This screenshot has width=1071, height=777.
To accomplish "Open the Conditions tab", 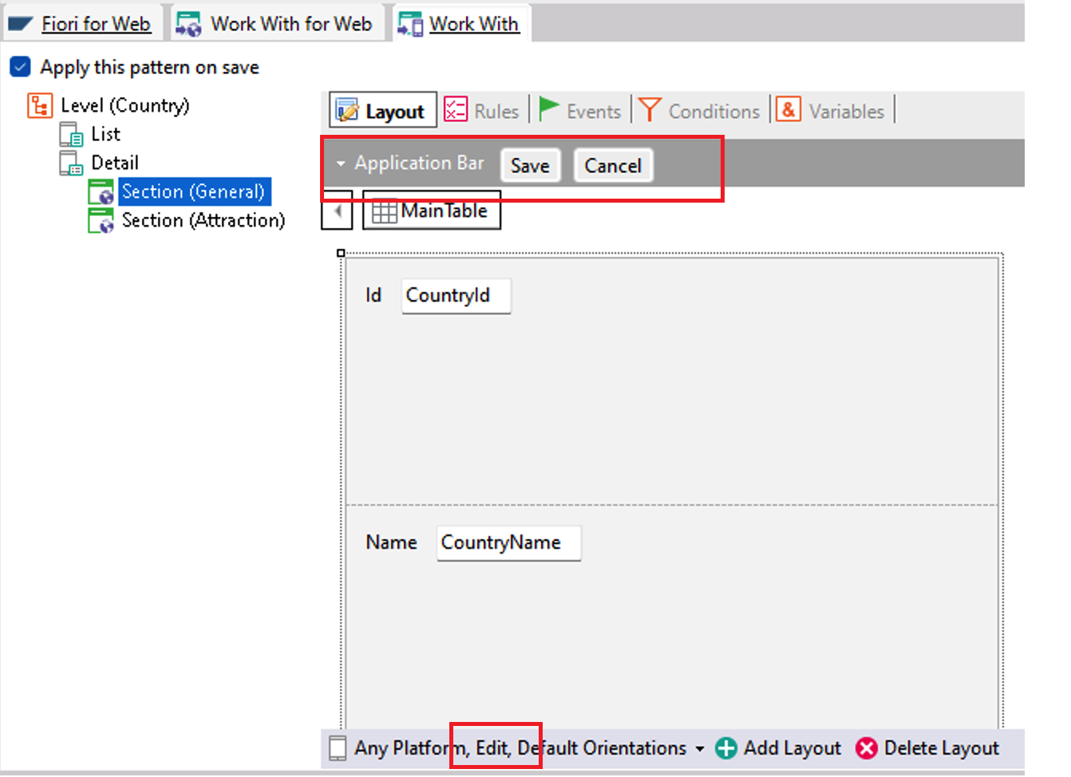I will [x=699, y=111].
